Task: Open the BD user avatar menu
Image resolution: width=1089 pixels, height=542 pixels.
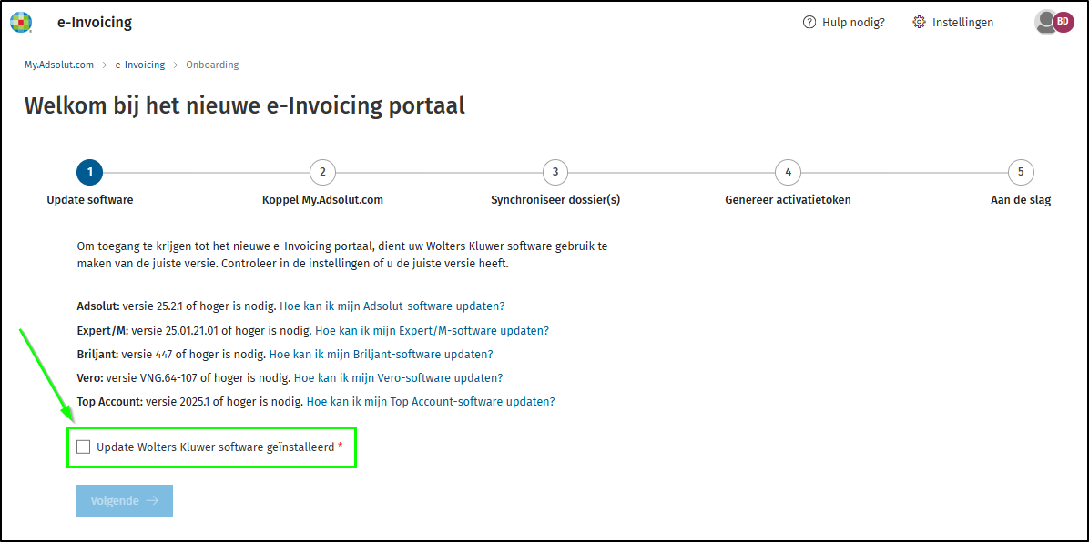Action: click(x=1062, y=23)
